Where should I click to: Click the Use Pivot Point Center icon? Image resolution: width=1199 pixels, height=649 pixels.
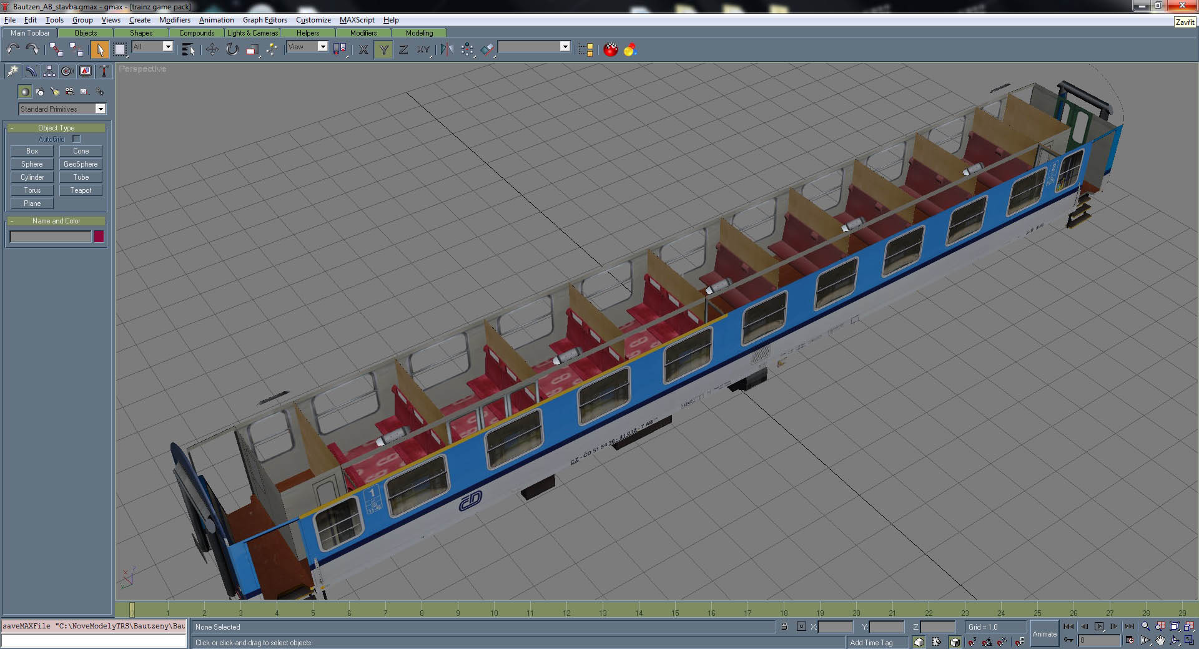340,49
